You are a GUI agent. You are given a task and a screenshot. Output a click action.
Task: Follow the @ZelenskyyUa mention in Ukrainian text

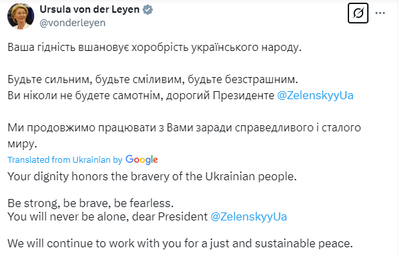coord(316,95)
